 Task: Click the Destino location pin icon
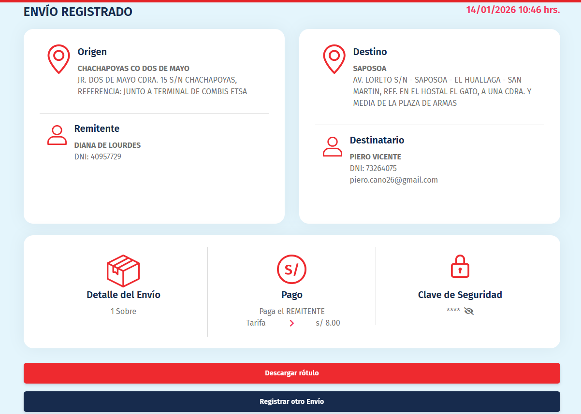[x=334, y=59]
